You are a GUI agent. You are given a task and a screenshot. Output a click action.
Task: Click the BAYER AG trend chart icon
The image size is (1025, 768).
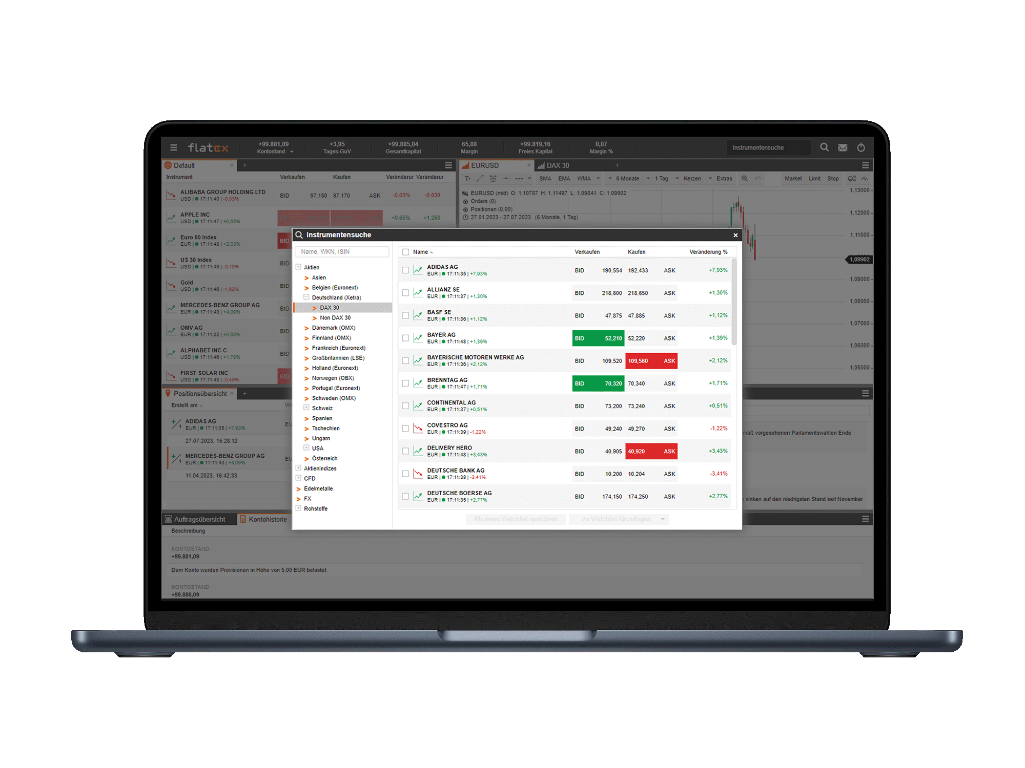[x=418, y=337]
